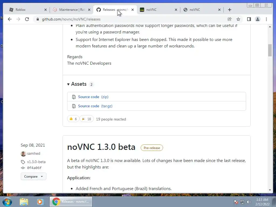Close the noVNC tab with globe favicon

point(219,10)
